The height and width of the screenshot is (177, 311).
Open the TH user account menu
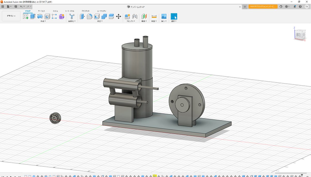pos(307,6)
